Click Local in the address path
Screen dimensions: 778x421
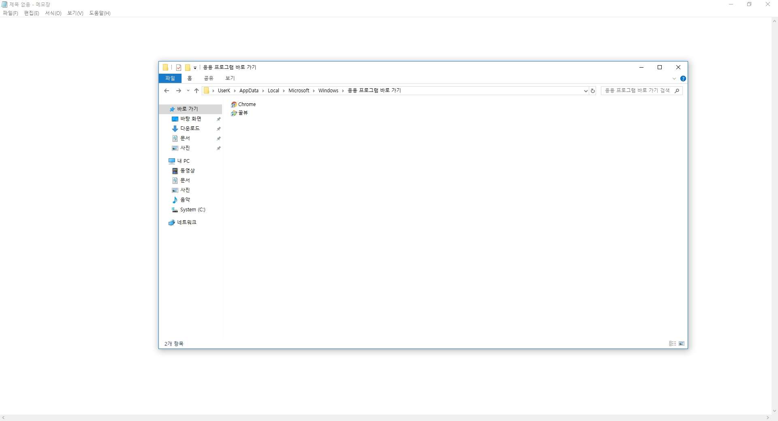[x=274, y=91]
